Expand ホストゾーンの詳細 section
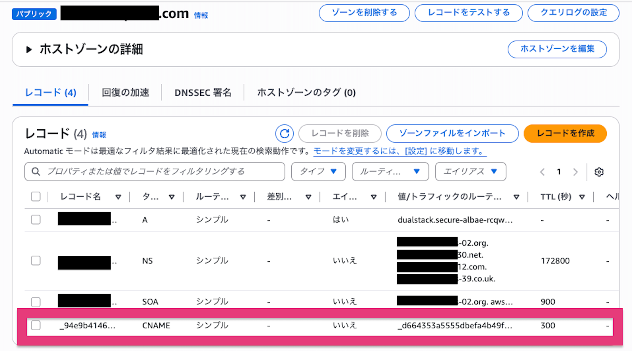Viewport: 632px width, 351px height. (29, 50)
